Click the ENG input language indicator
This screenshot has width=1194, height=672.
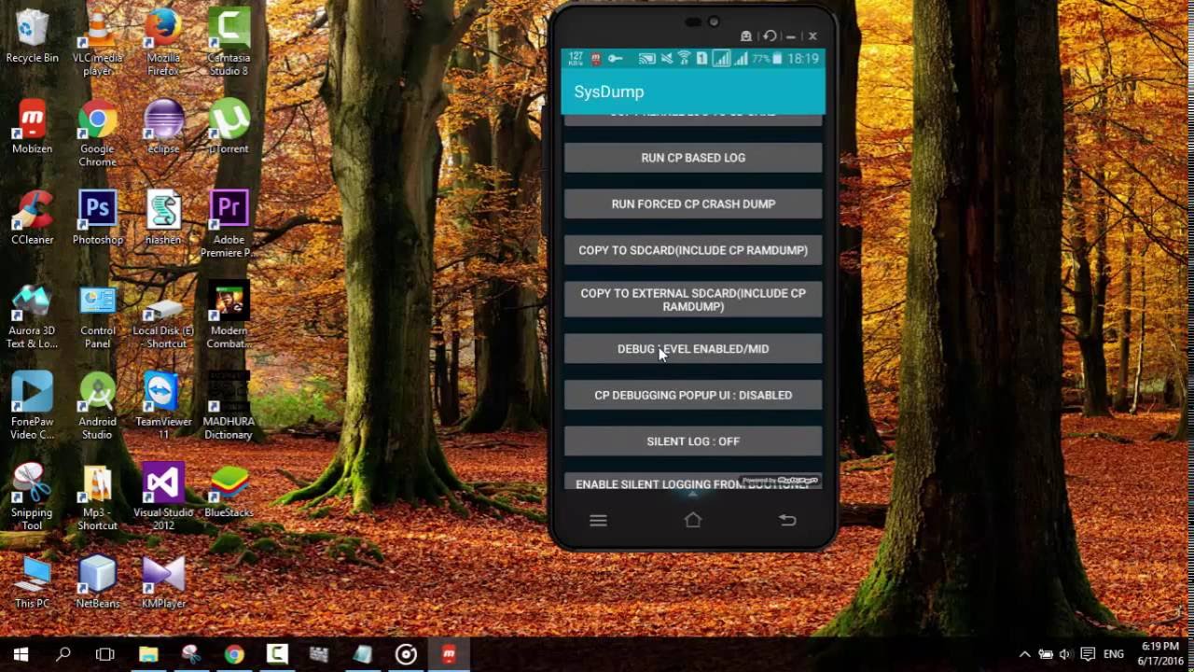pos(1114,654)
